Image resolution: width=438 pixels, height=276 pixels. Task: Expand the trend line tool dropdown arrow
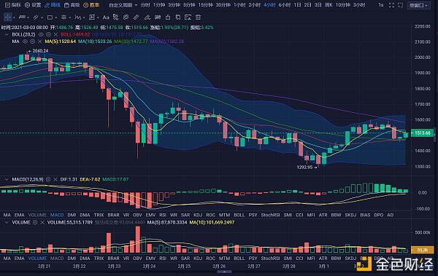pyautogui.click(x=28, y=17)
